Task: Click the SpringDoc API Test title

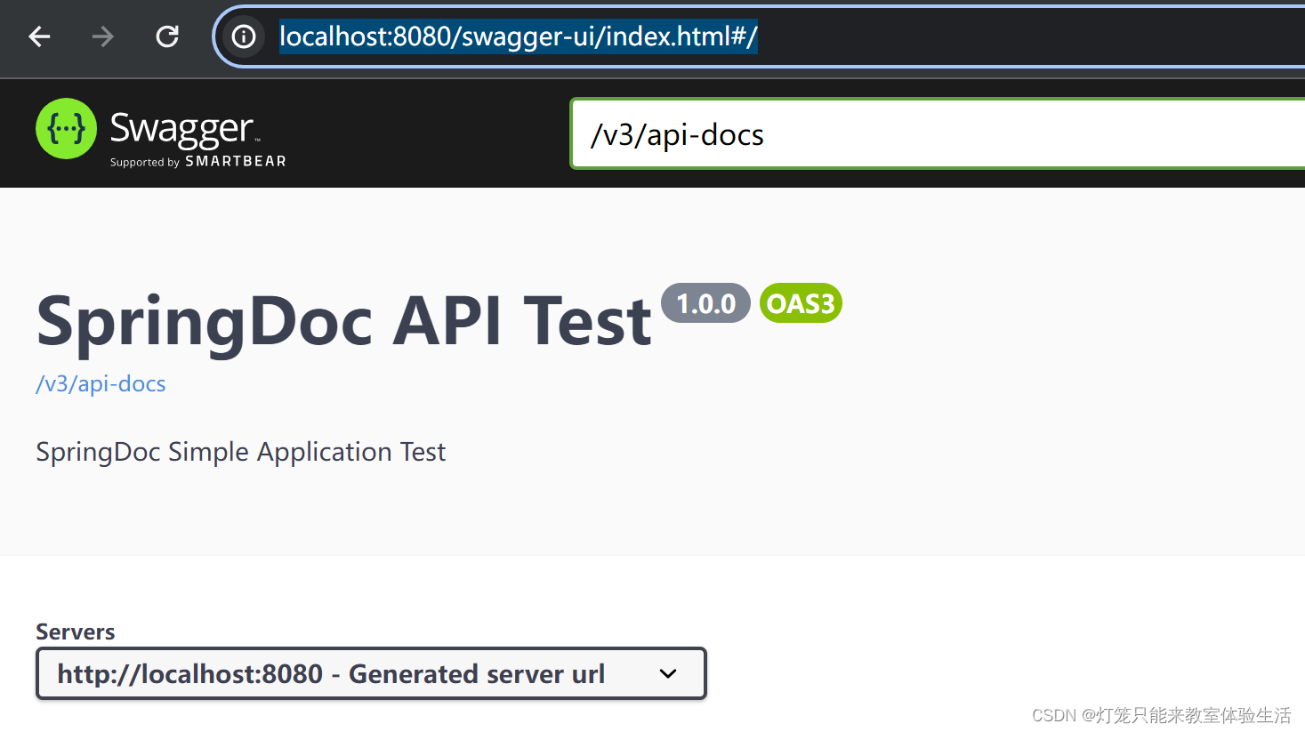Action: point(343,321)
